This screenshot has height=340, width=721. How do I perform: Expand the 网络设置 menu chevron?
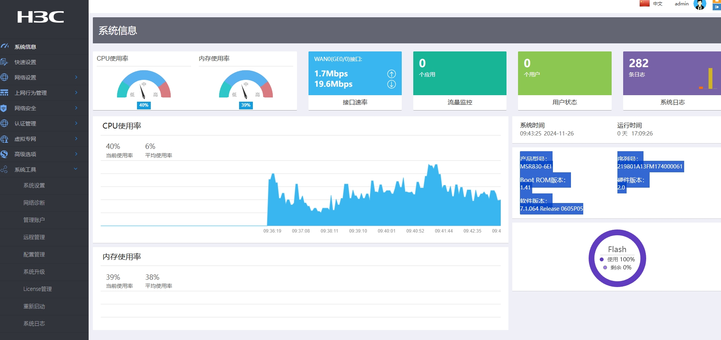pos(76,77)
